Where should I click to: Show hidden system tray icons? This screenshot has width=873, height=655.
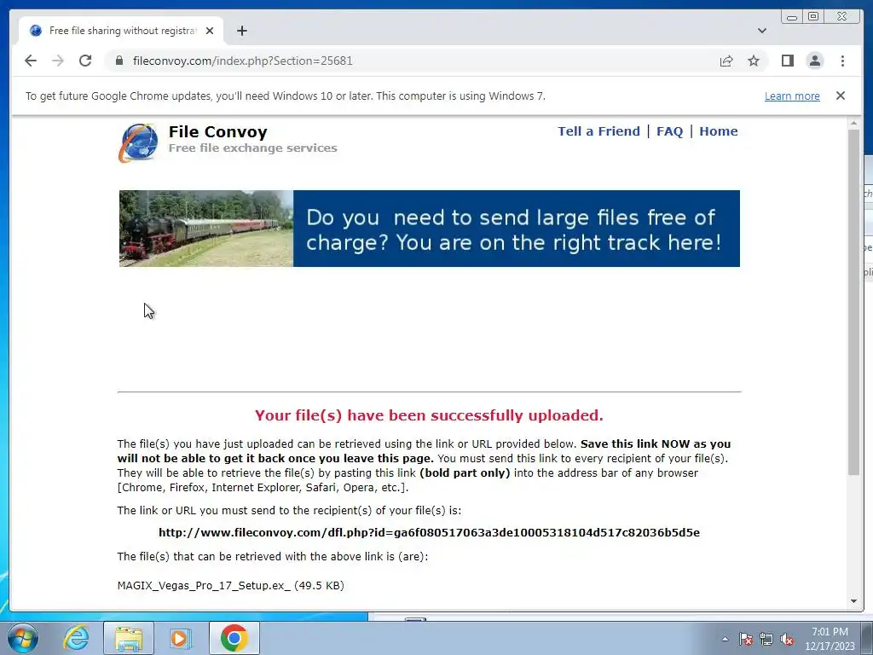[725, 639]
